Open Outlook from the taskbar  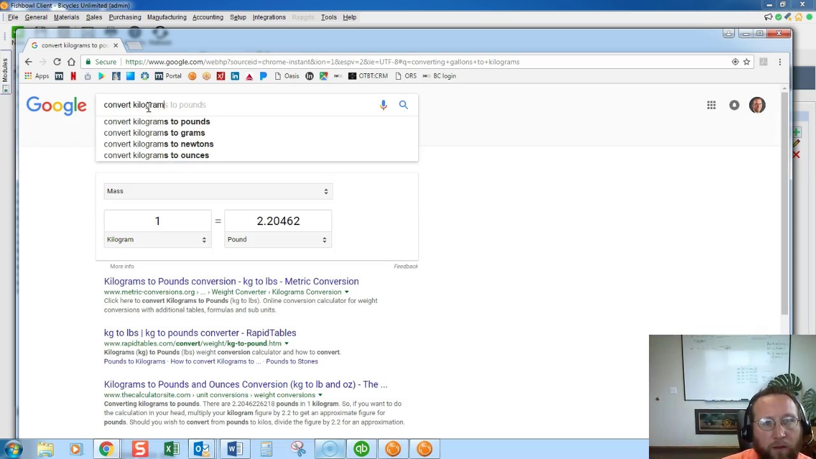tap(202, 449)
